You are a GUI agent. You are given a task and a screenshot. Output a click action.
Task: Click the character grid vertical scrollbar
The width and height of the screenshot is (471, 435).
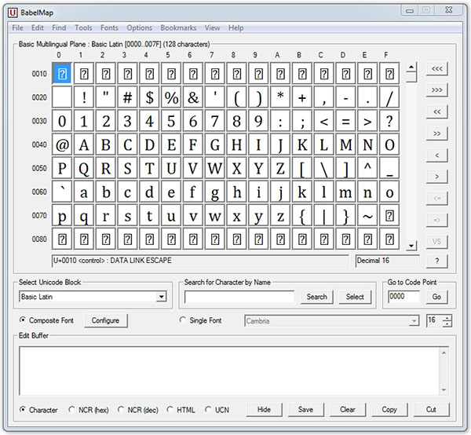point(411,157)
